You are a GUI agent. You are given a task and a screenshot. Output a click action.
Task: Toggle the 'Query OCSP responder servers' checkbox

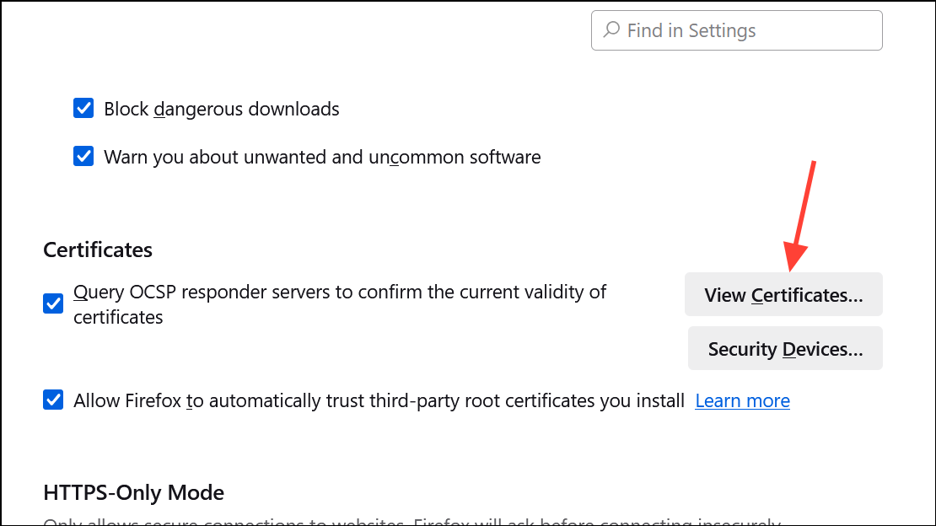coord(52,303)
